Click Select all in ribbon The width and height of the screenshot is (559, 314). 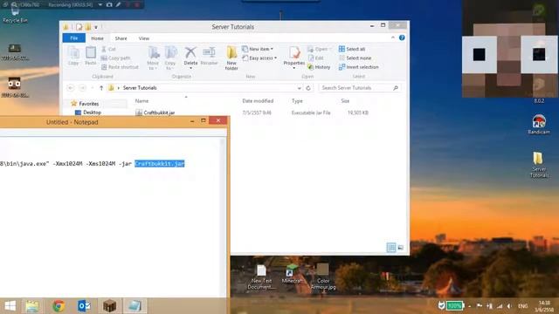(x=352, y=49)
